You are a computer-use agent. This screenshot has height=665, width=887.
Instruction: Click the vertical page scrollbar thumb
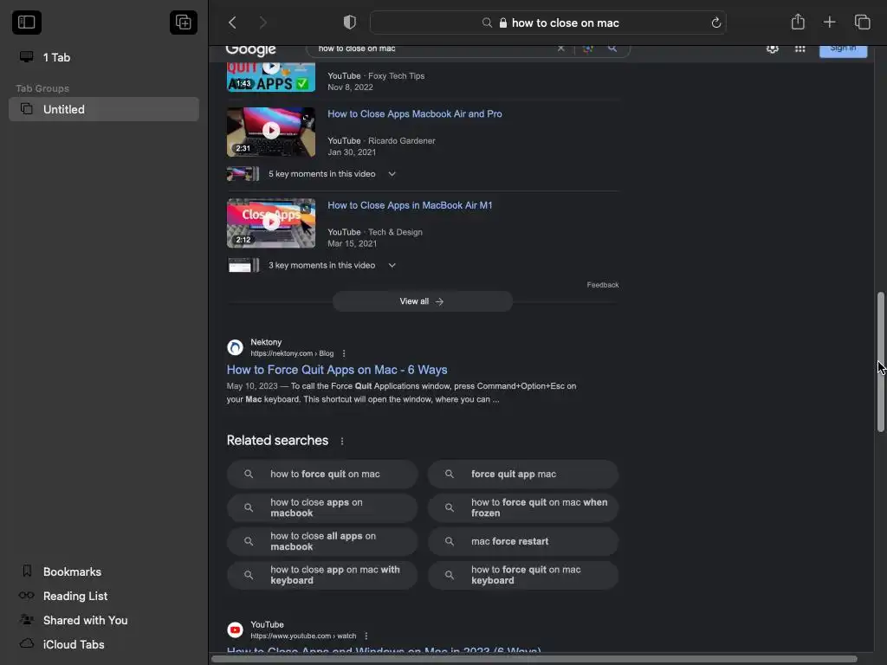881,362
